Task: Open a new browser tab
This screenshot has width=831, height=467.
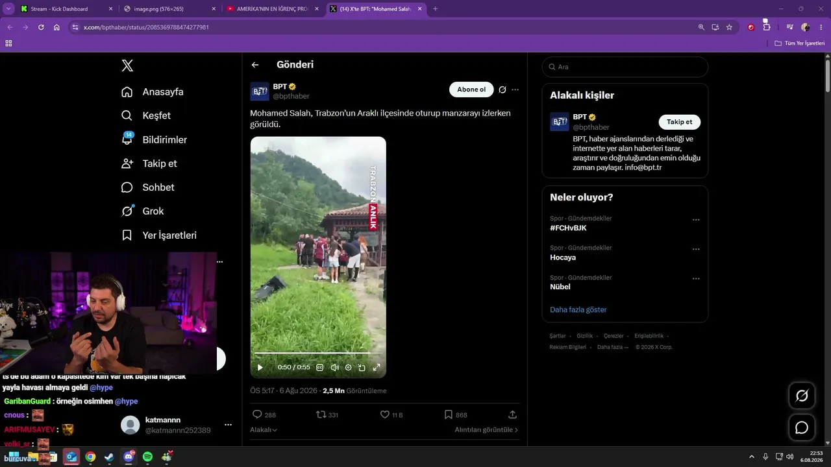Action: [435, 9]
